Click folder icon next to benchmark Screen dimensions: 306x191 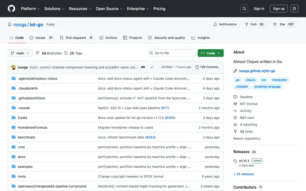click(x=13, y=137)
